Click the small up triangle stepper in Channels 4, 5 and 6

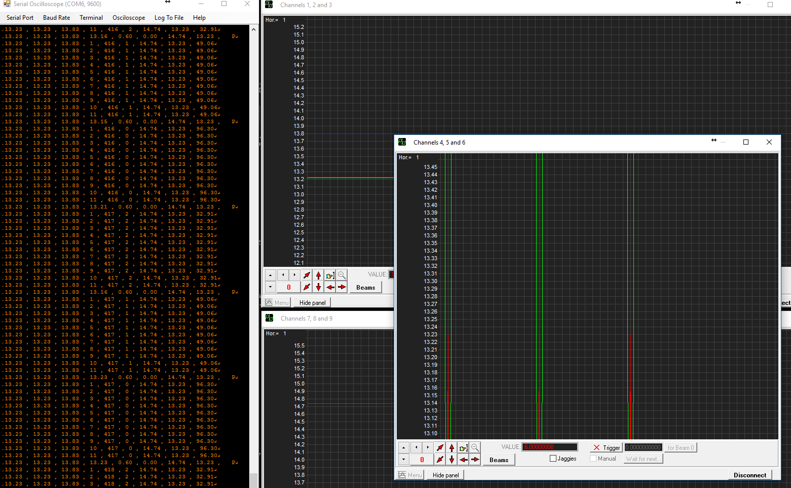(403, 447)
